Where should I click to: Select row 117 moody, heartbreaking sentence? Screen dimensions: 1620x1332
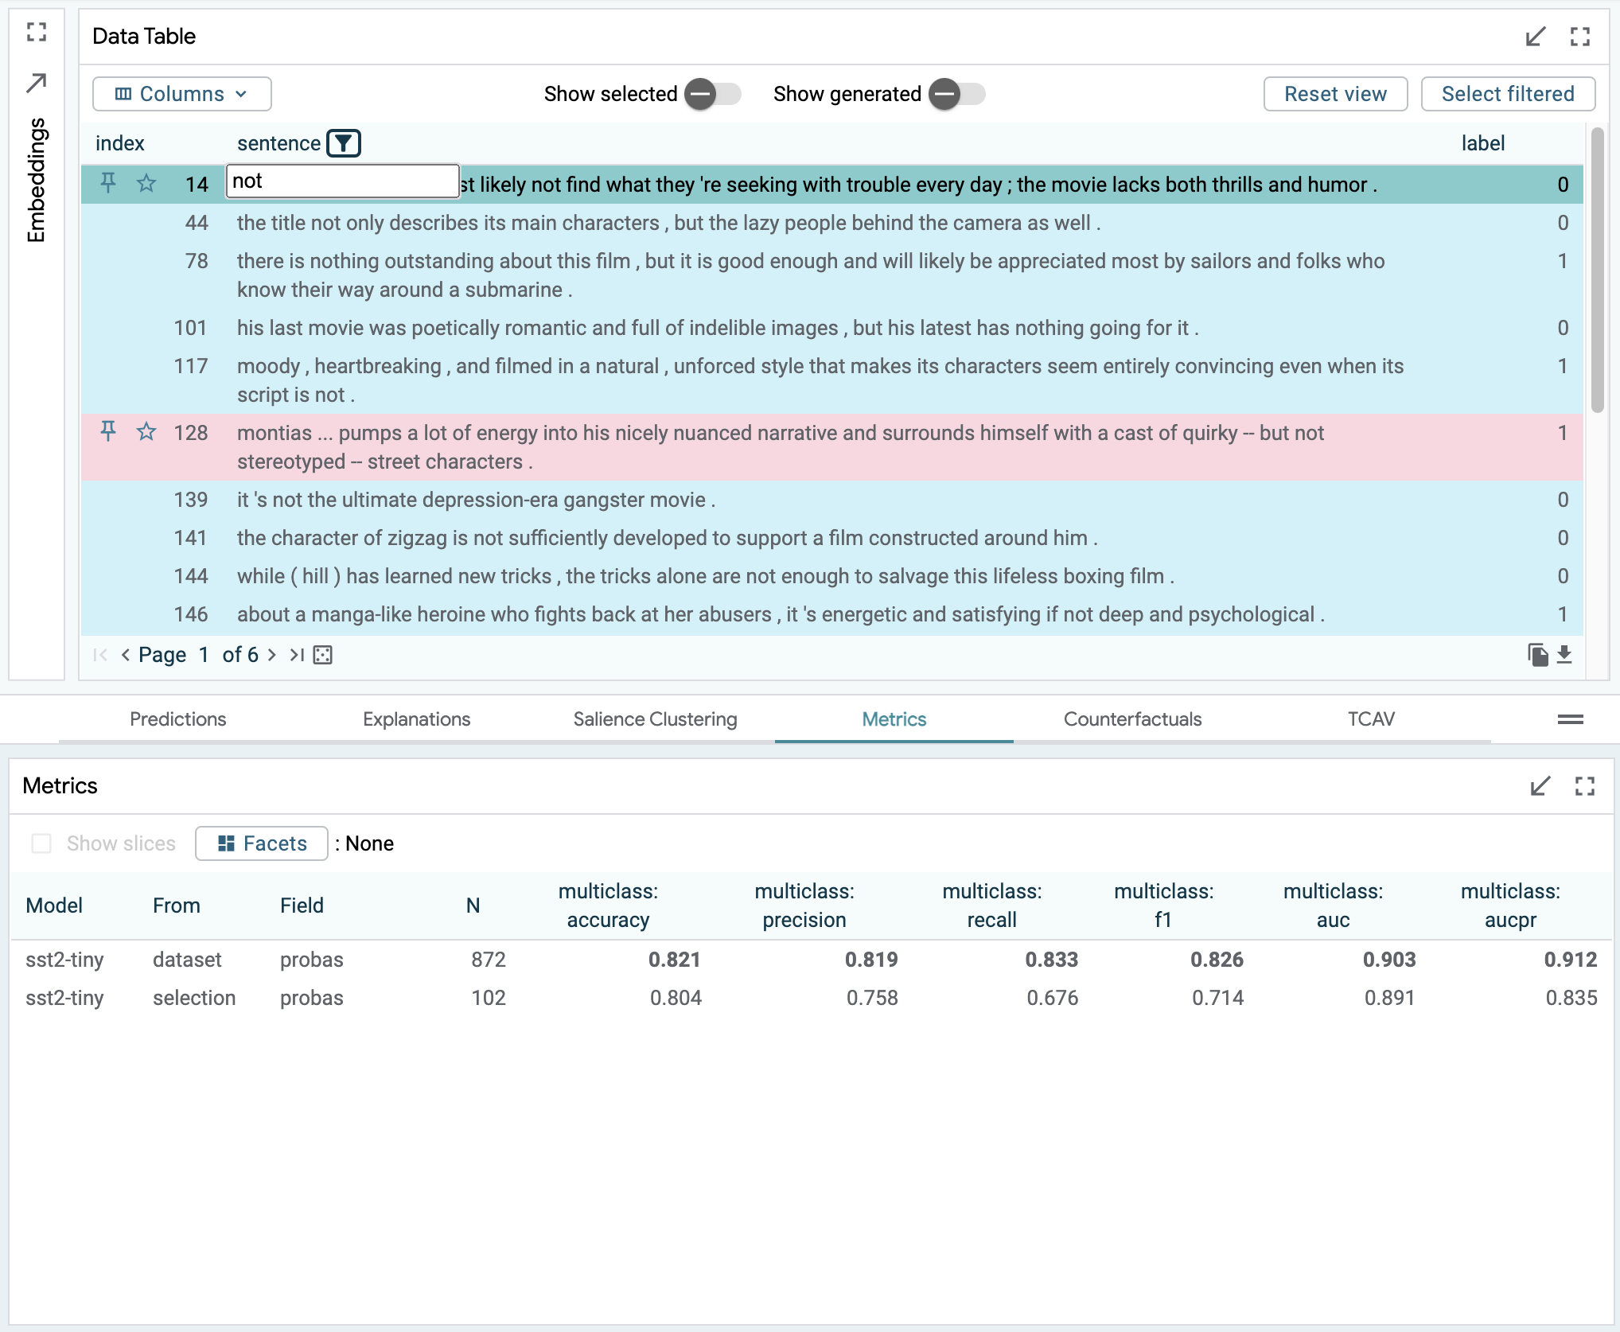point(832,380)
